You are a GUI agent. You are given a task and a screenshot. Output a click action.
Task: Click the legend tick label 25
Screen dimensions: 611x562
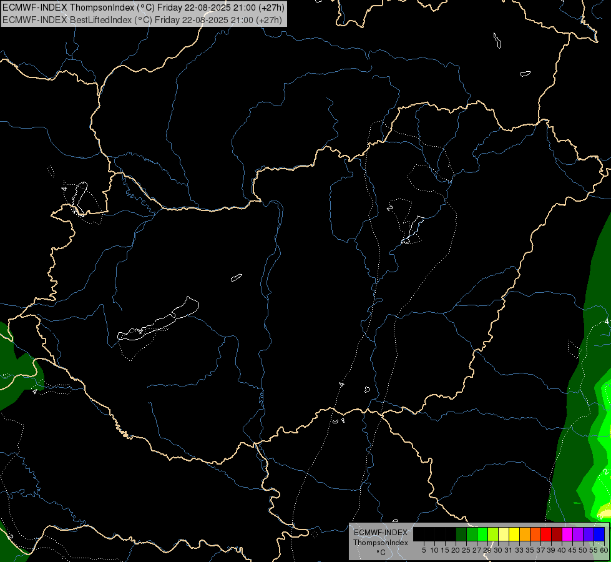click(x=466, y=550)
